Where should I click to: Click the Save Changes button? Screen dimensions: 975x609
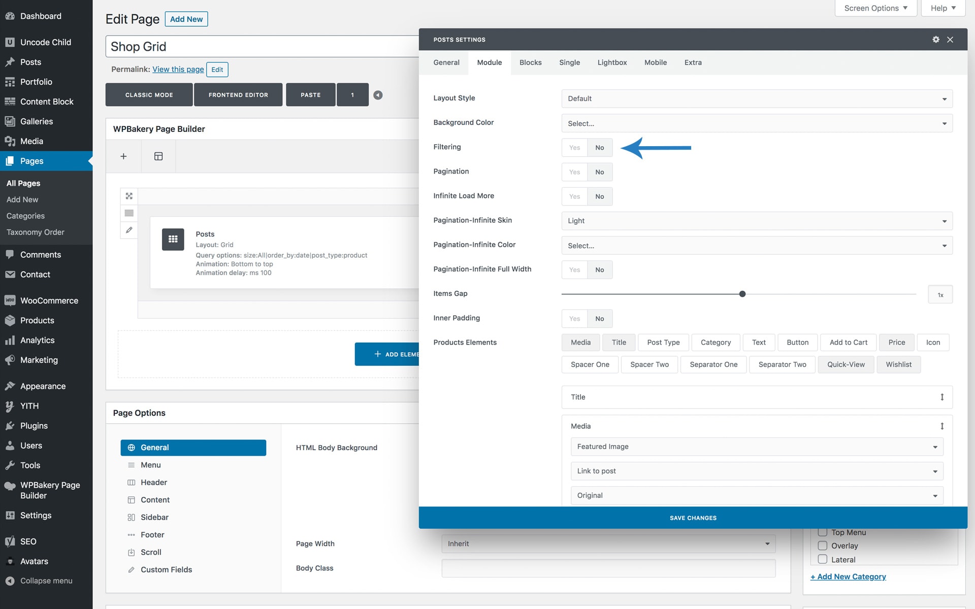(x=693, y=518)
